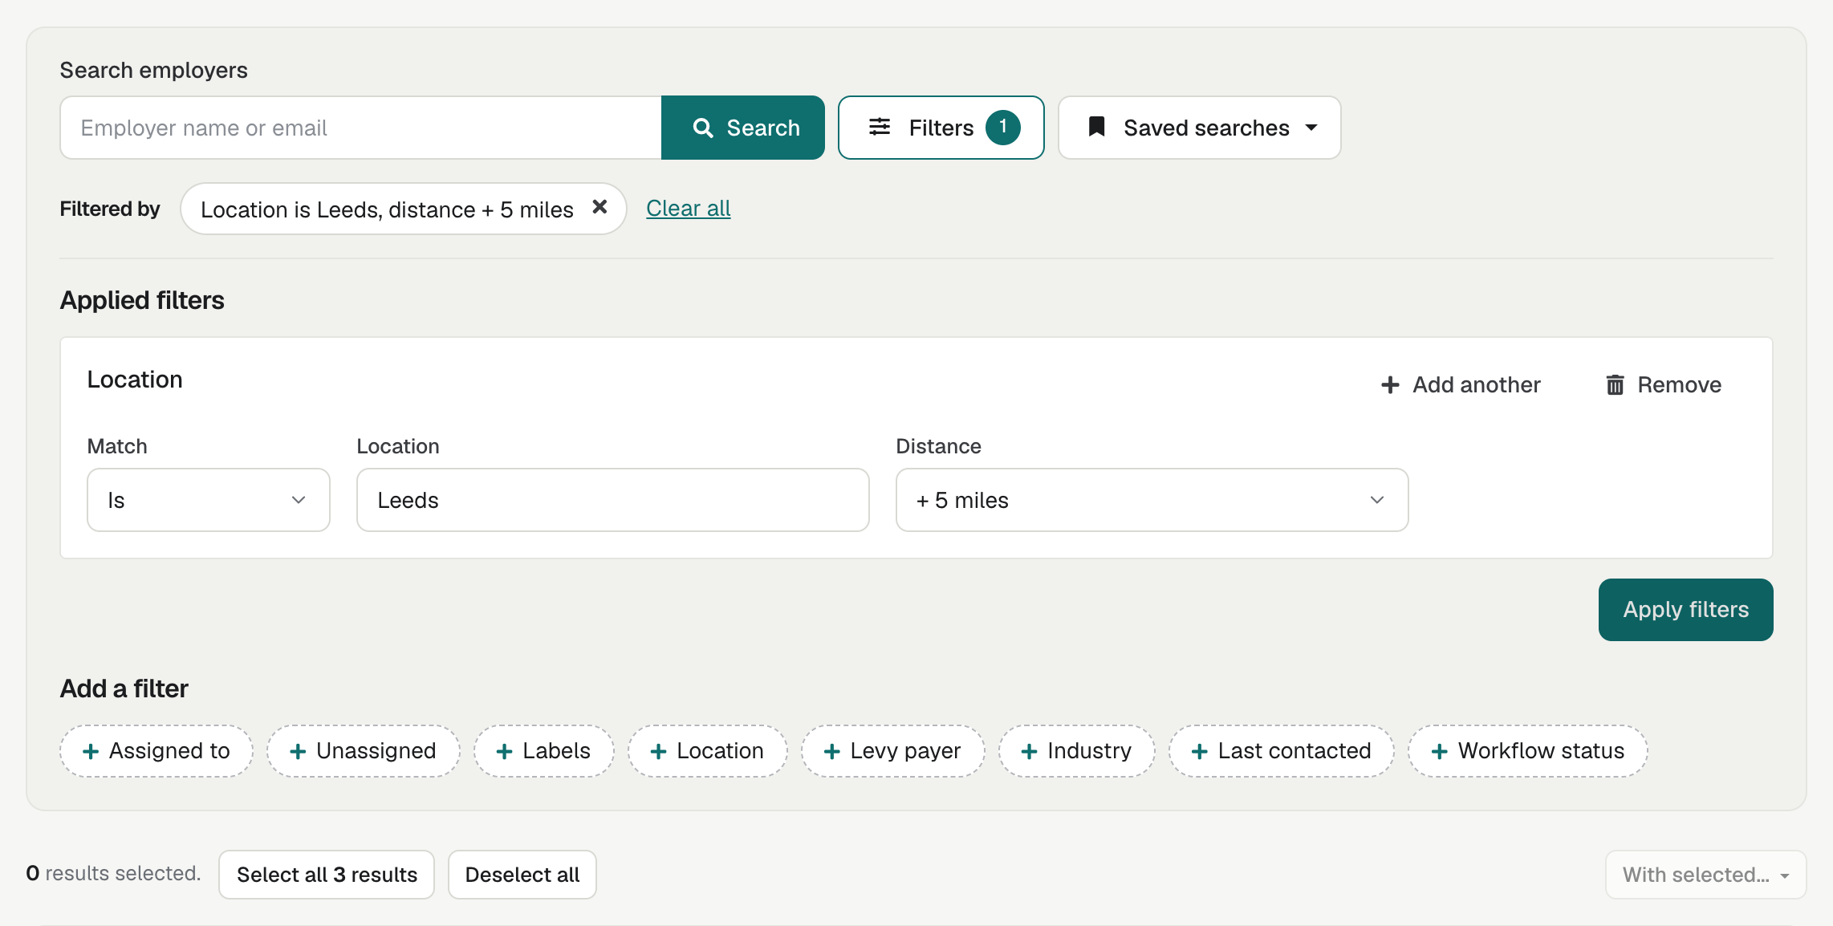Click the Employer name or email field
1833x926 pixels.
[361, 128]
